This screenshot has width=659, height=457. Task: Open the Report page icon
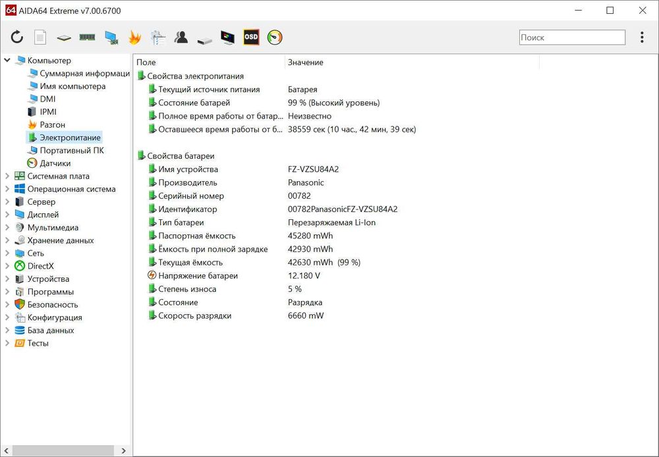click(x=40, y=38)
